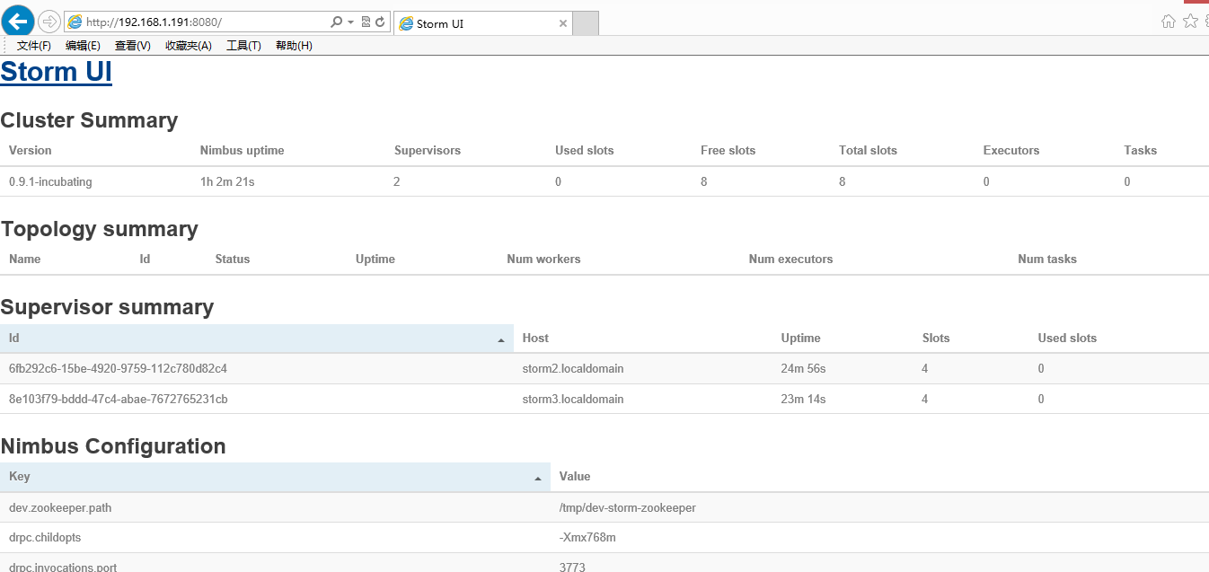1209x572 pixels.
Task: Select uptime value 24m 56s
Action: tap(803, 368)
